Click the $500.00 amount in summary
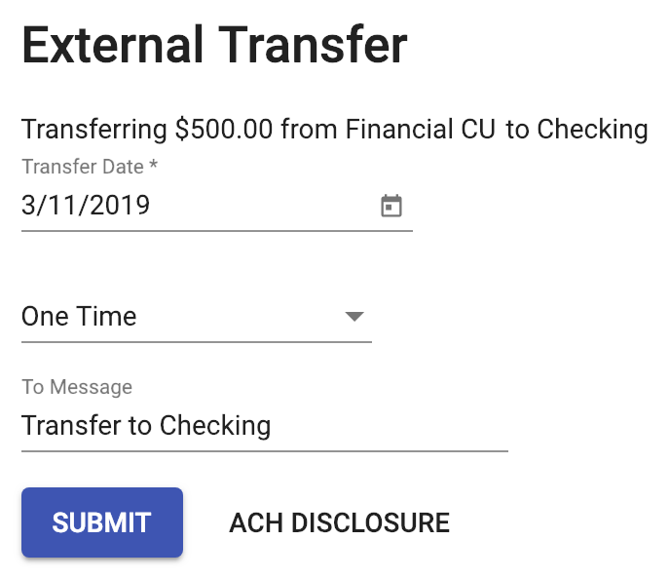The height and width of the screenshot is (579, 670). (224, 130)
